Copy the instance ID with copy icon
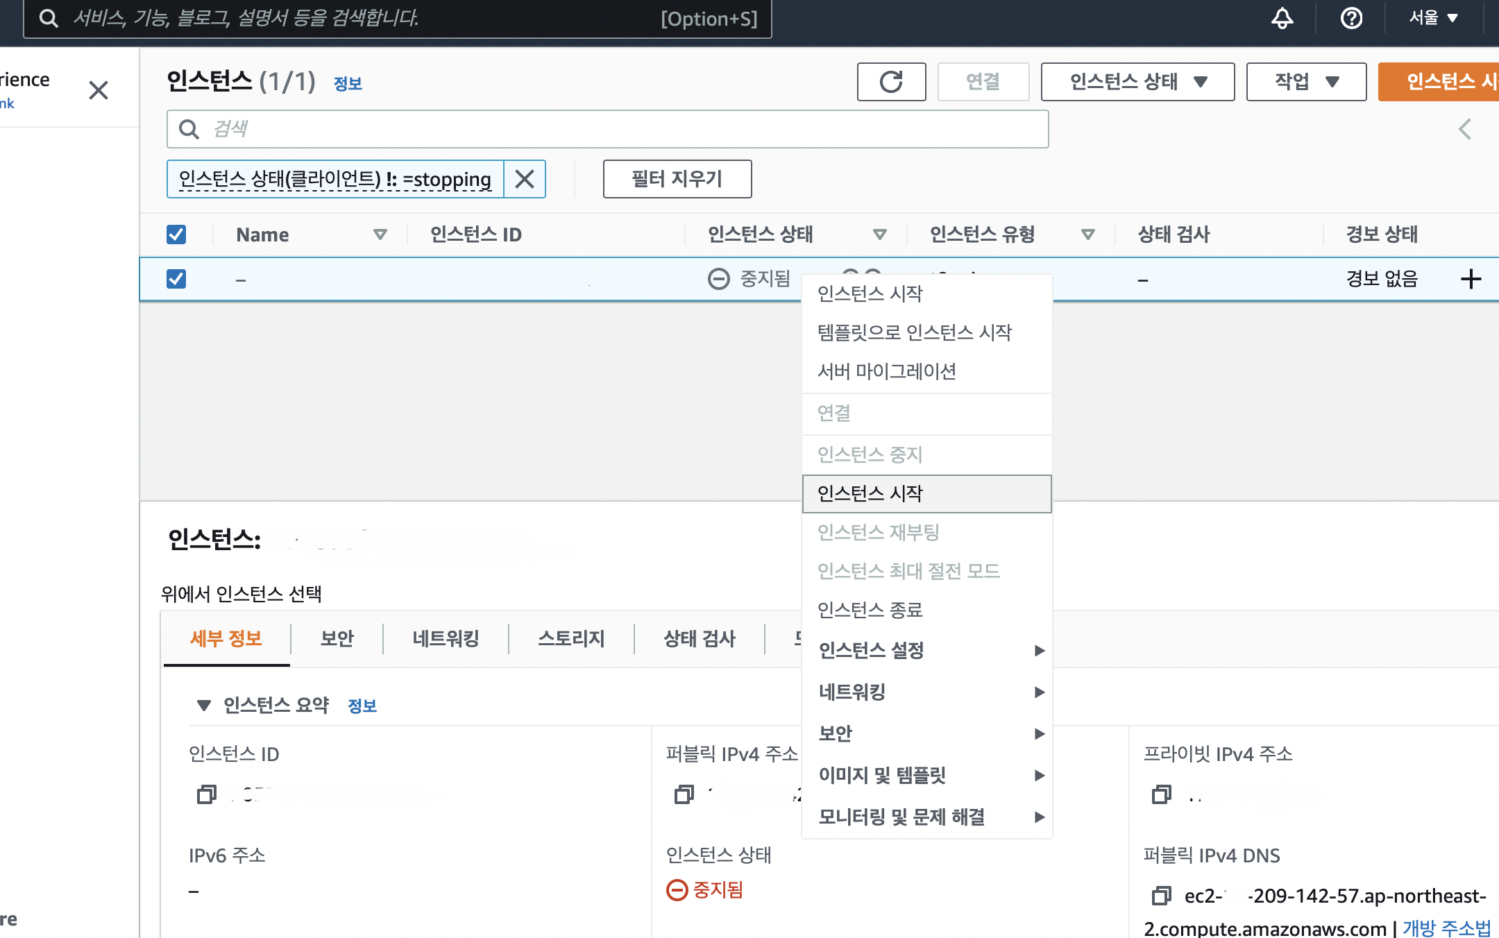This screenshot has height=938, width=1499. pyautogui.click(x=206, y=794)
